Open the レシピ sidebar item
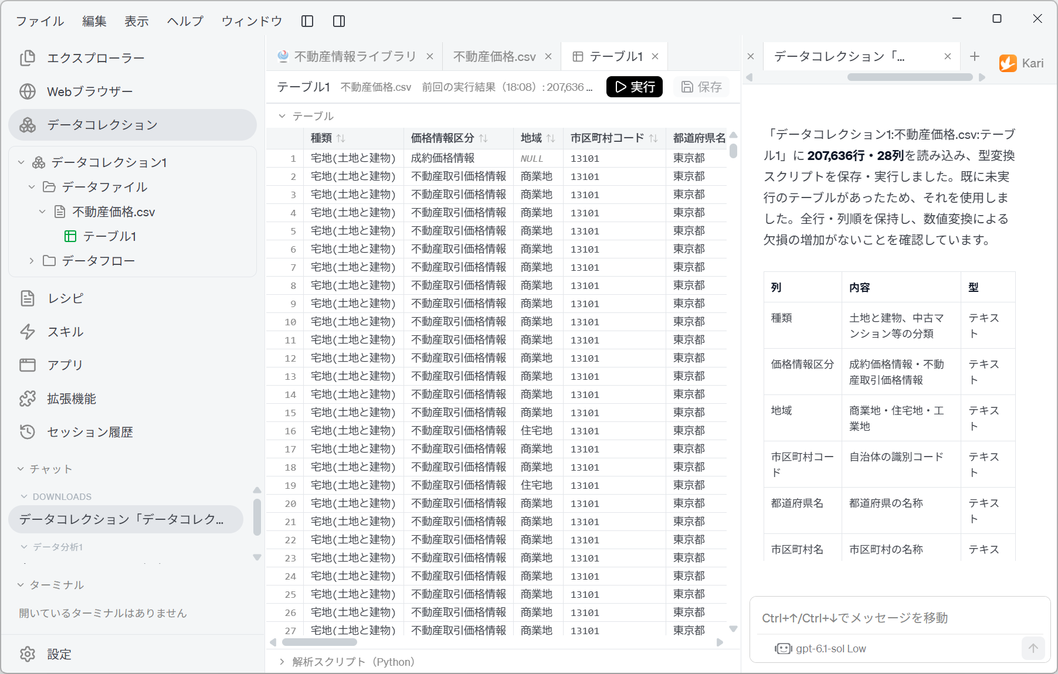This screenshot has width=1058, height=674. click(133, 298)
